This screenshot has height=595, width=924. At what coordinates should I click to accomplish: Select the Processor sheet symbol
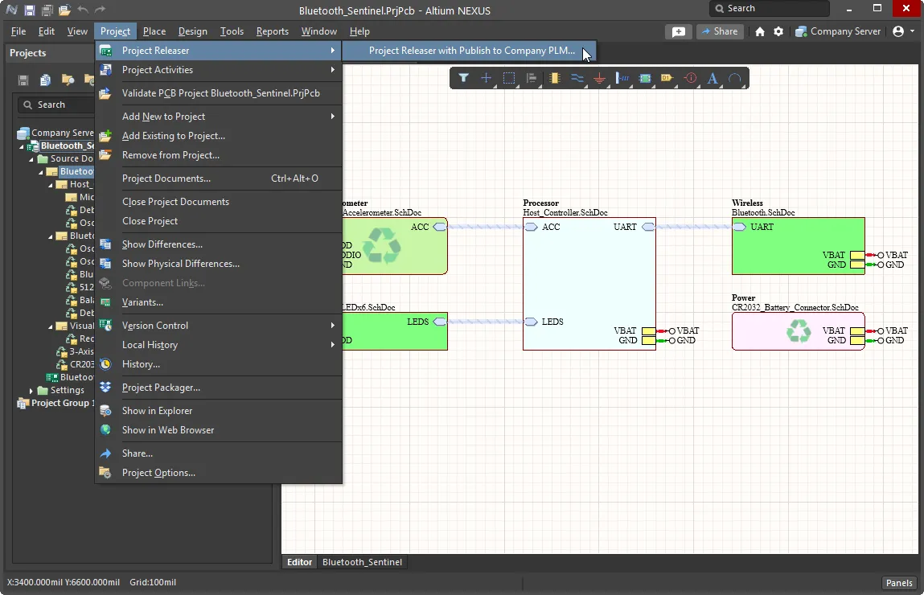coord(589,284)
